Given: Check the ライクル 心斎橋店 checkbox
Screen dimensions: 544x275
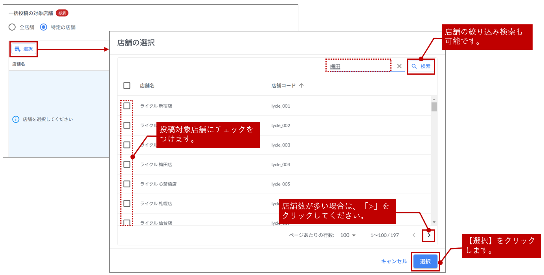Looking at the screenshot, I should click(x=127, y=184).
